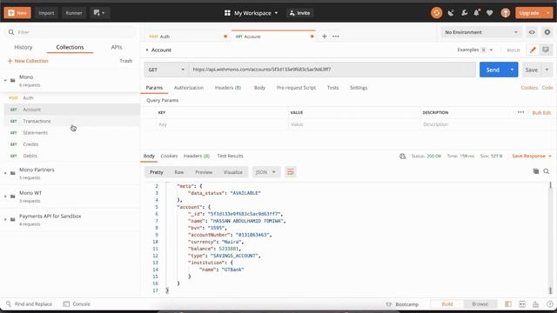
Task: Open the Examples dropdown
Action: [475, 50]
